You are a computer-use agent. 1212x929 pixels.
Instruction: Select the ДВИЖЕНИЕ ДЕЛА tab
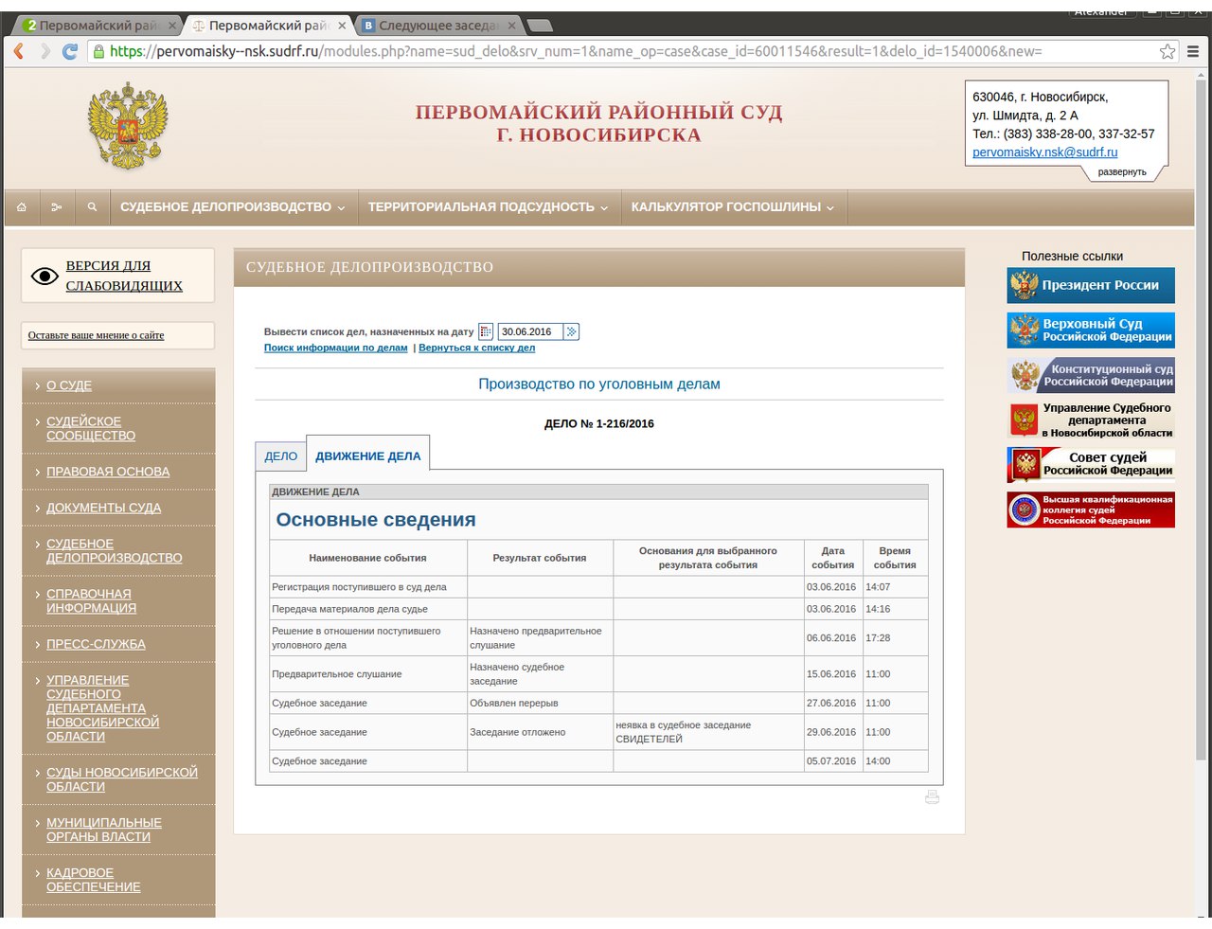tap(368, 456)
